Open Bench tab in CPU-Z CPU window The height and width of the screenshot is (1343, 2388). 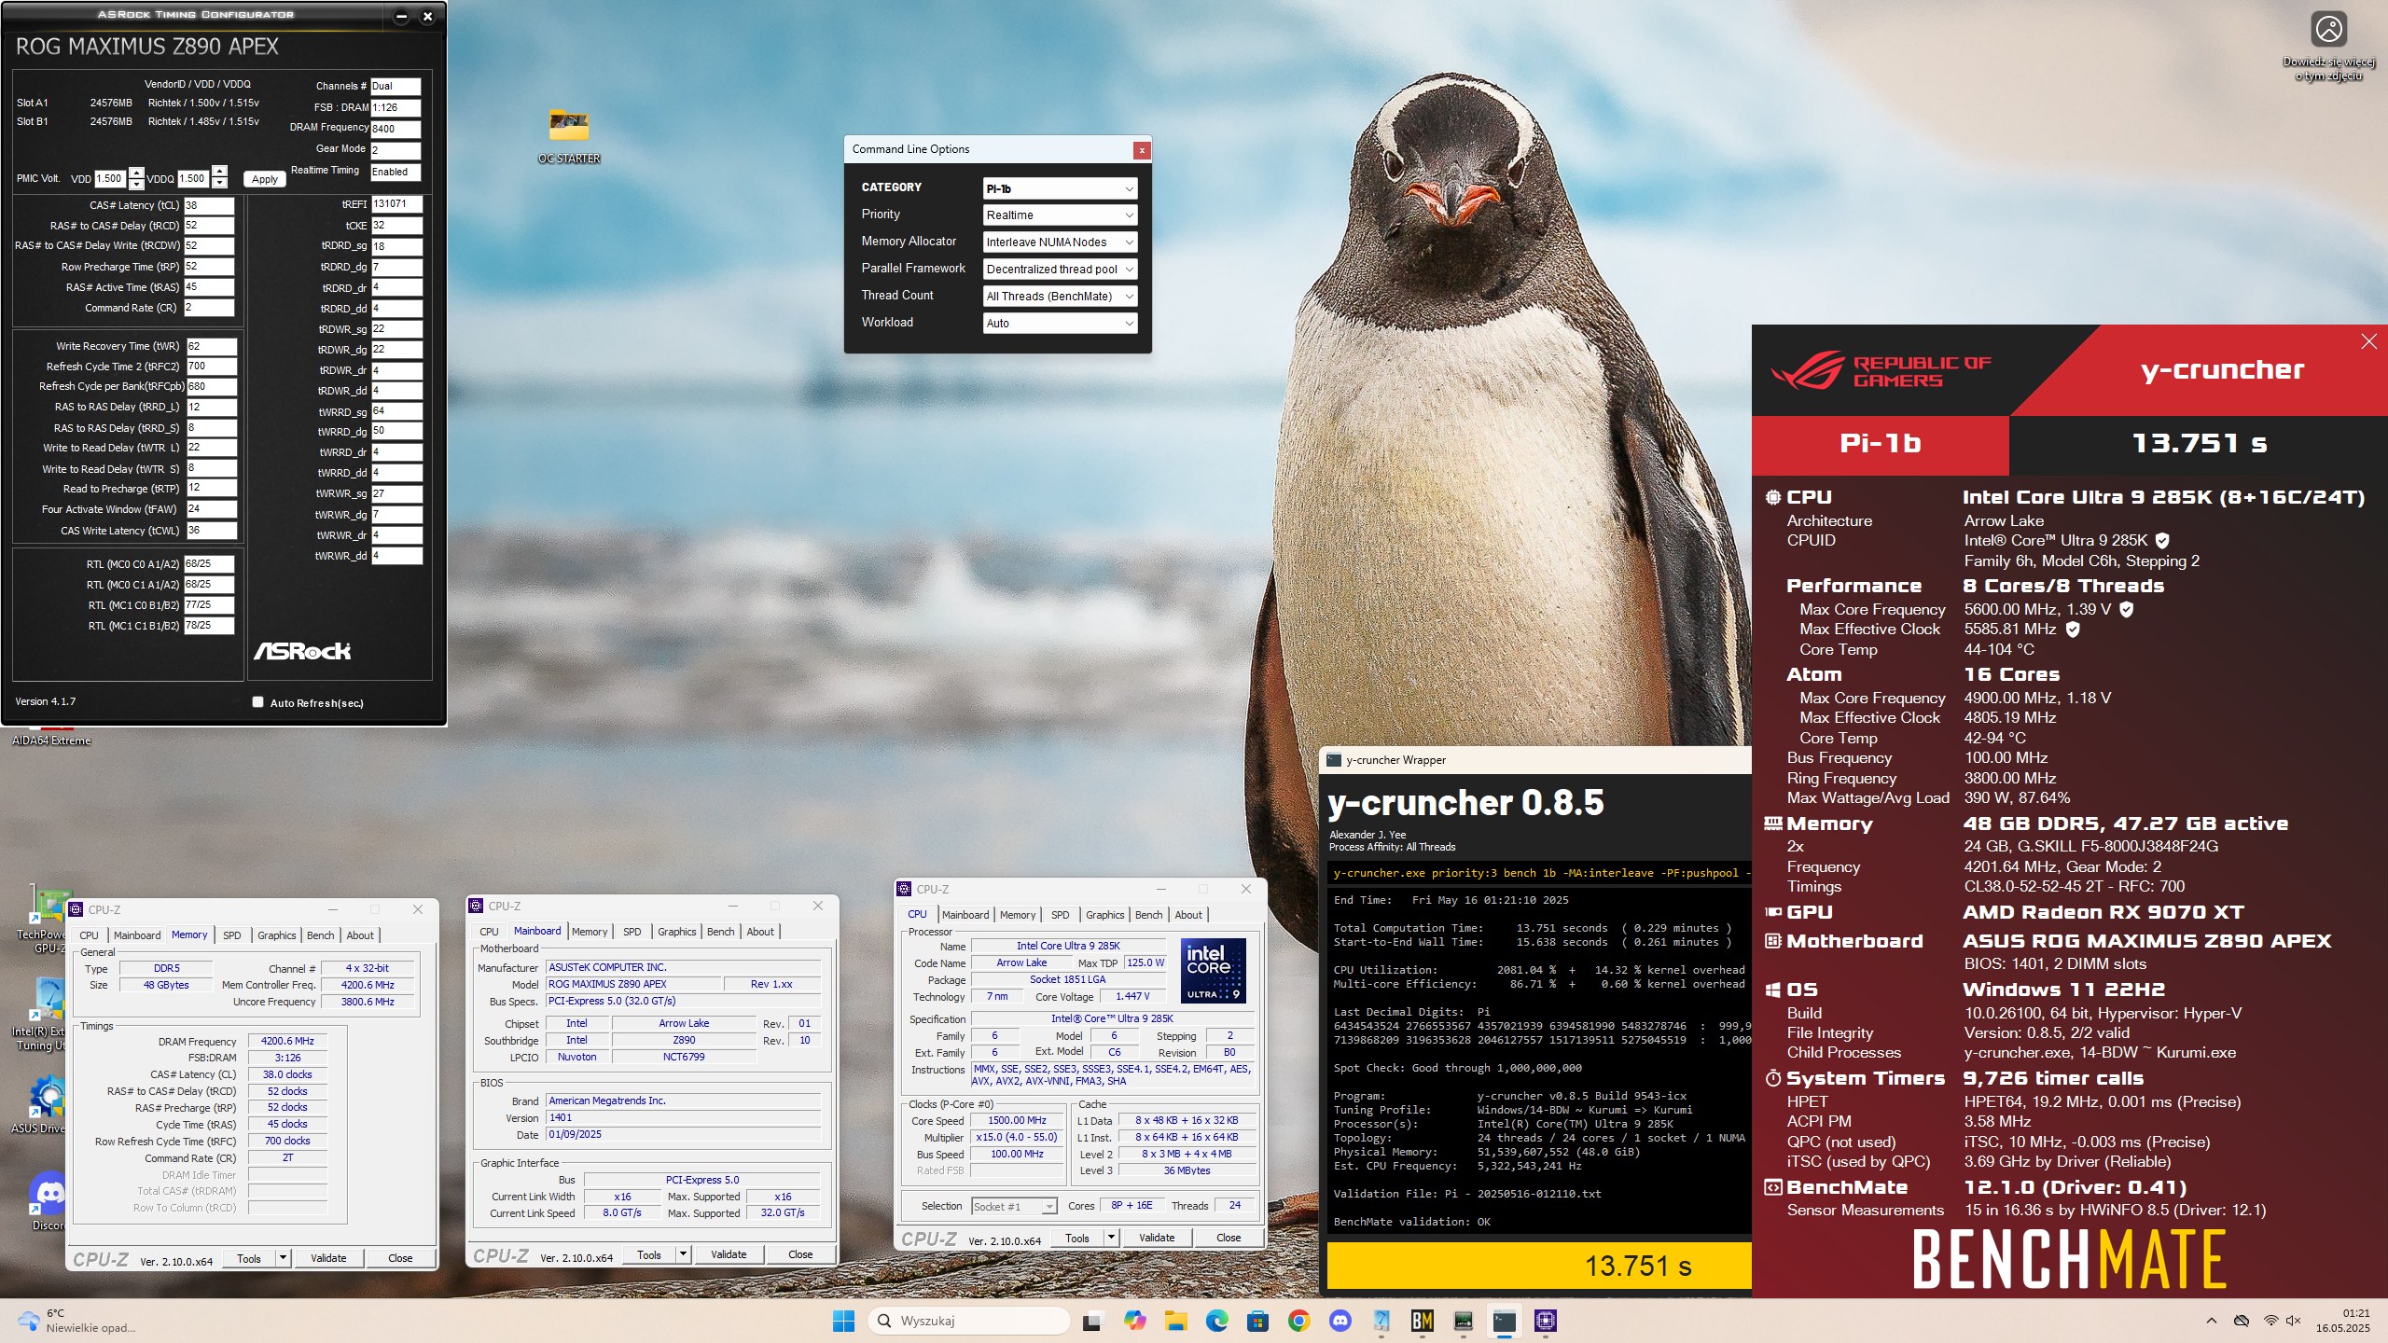tap(1148, 914)
